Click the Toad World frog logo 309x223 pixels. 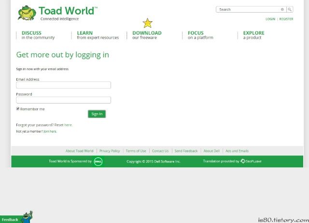point(27,13)
